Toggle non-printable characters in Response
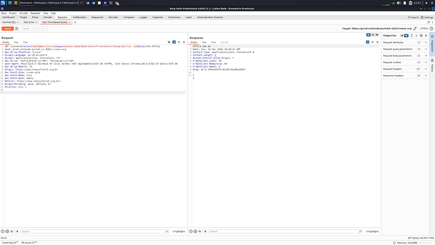 coord(372,42)
